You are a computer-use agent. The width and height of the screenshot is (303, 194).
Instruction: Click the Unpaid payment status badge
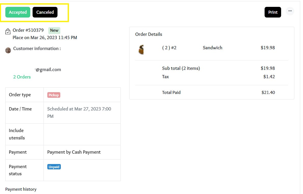pyautogui.click(x=54, y=167)
